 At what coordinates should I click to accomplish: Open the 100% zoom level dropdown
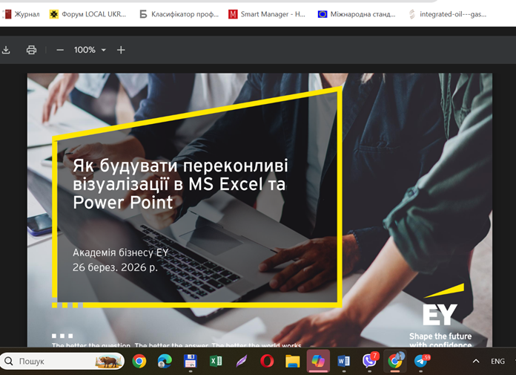coord(103,50)
